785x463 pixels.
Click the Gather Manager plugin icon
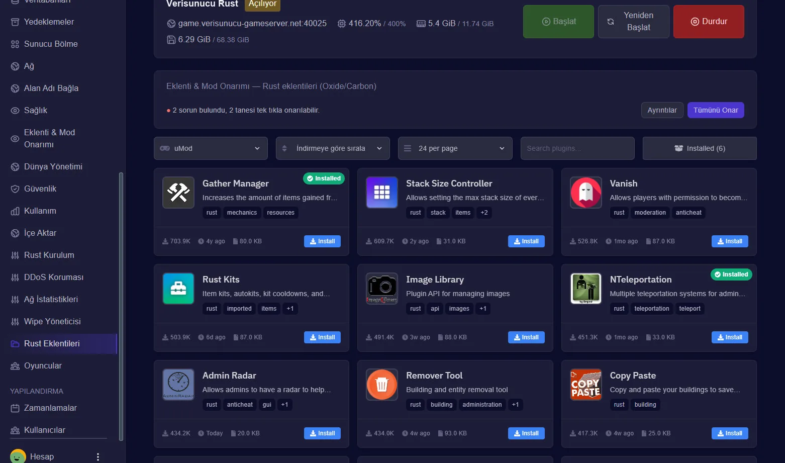(178, 193)
